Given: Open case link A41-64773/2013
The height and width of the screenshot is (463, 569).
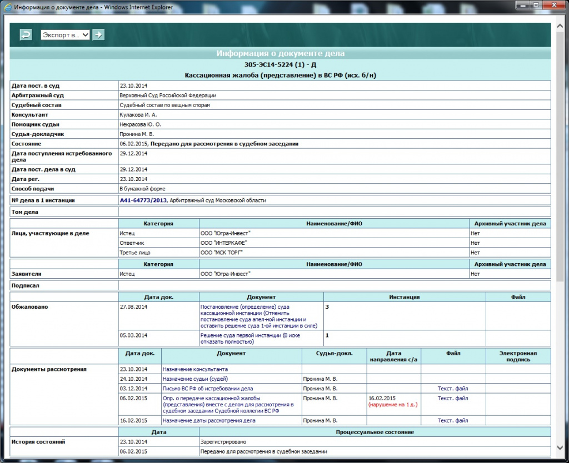Looking at the screenshot, I should (143, 200).
